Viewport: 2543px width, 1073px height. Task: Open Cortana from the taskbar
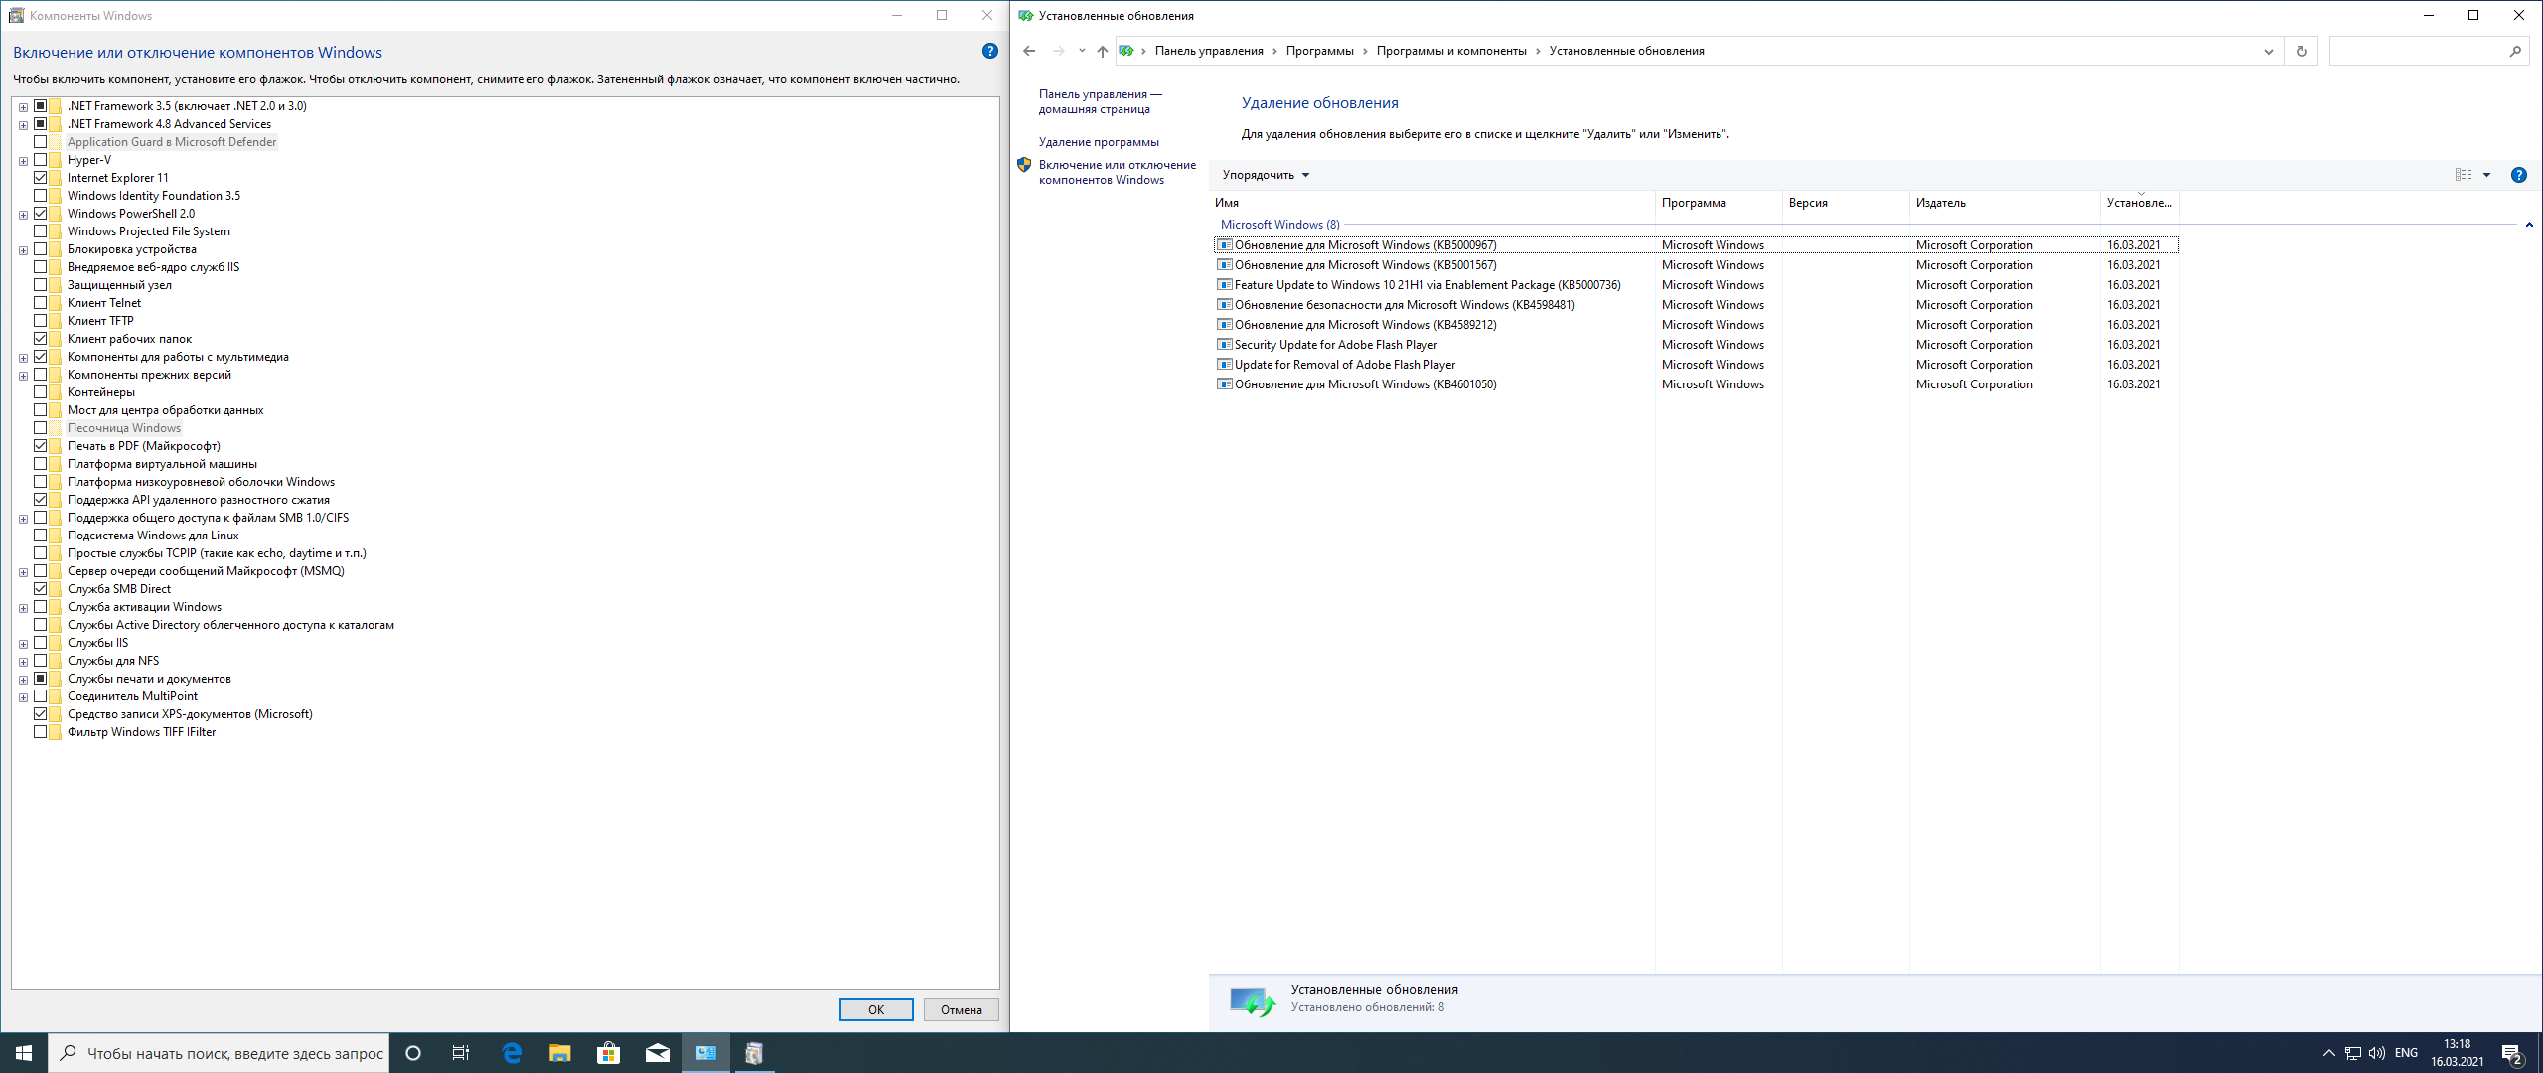click(x=413, y=1053)
